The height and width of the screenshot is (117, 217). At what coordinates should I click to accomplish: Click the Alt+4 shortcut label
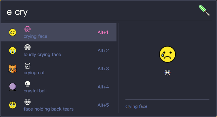[103, 87]
